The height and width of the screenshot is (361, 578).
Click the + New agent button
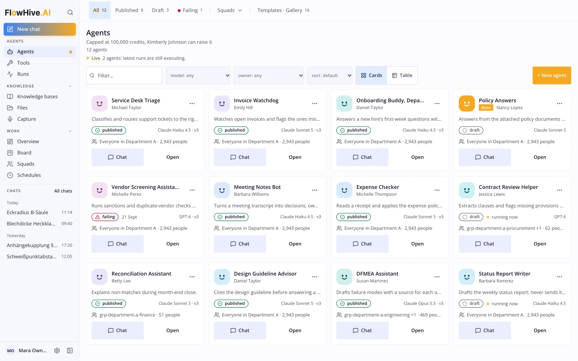coord(552,76)
